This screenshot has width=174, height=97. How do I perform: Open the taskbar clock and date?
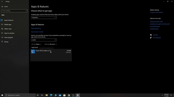pyautogui.click(x=166, y=95)
